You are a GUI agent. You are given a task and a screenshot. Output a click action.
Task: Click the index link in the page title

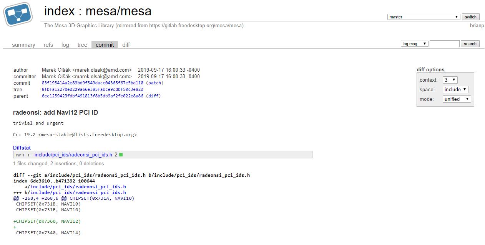[60, 11]
